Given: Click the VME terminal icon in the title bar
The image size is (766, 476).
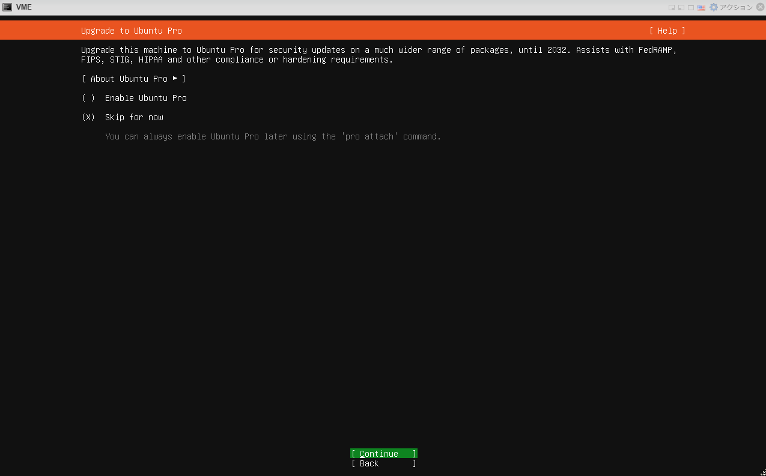Looking at the screenshot, I should pyautogui.click(x=8, y=7).
